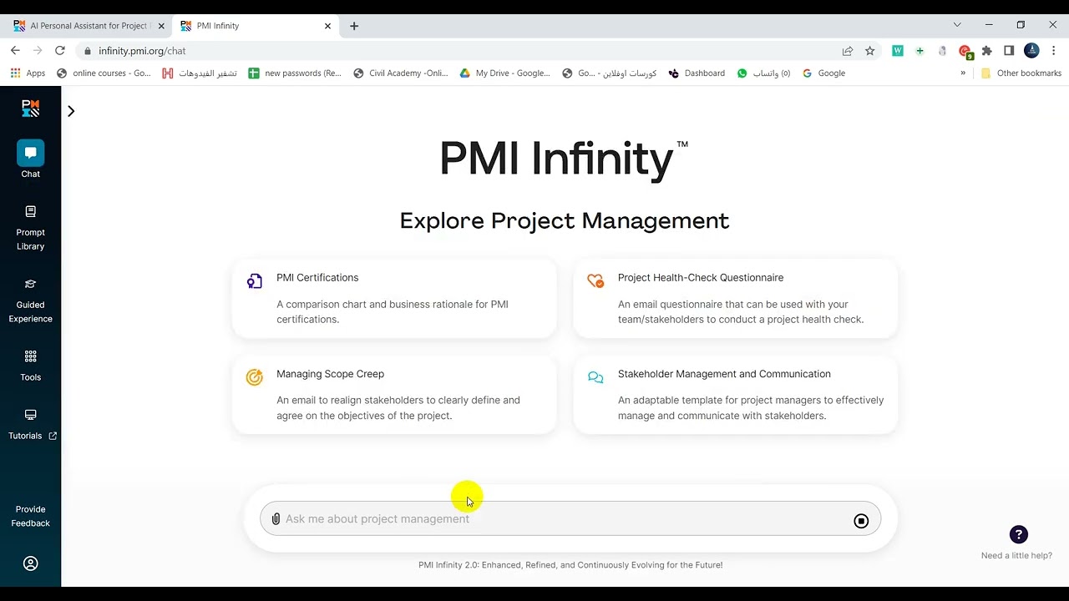
Task: Open the Dashboard bookmark
Action: click(697, 73)
